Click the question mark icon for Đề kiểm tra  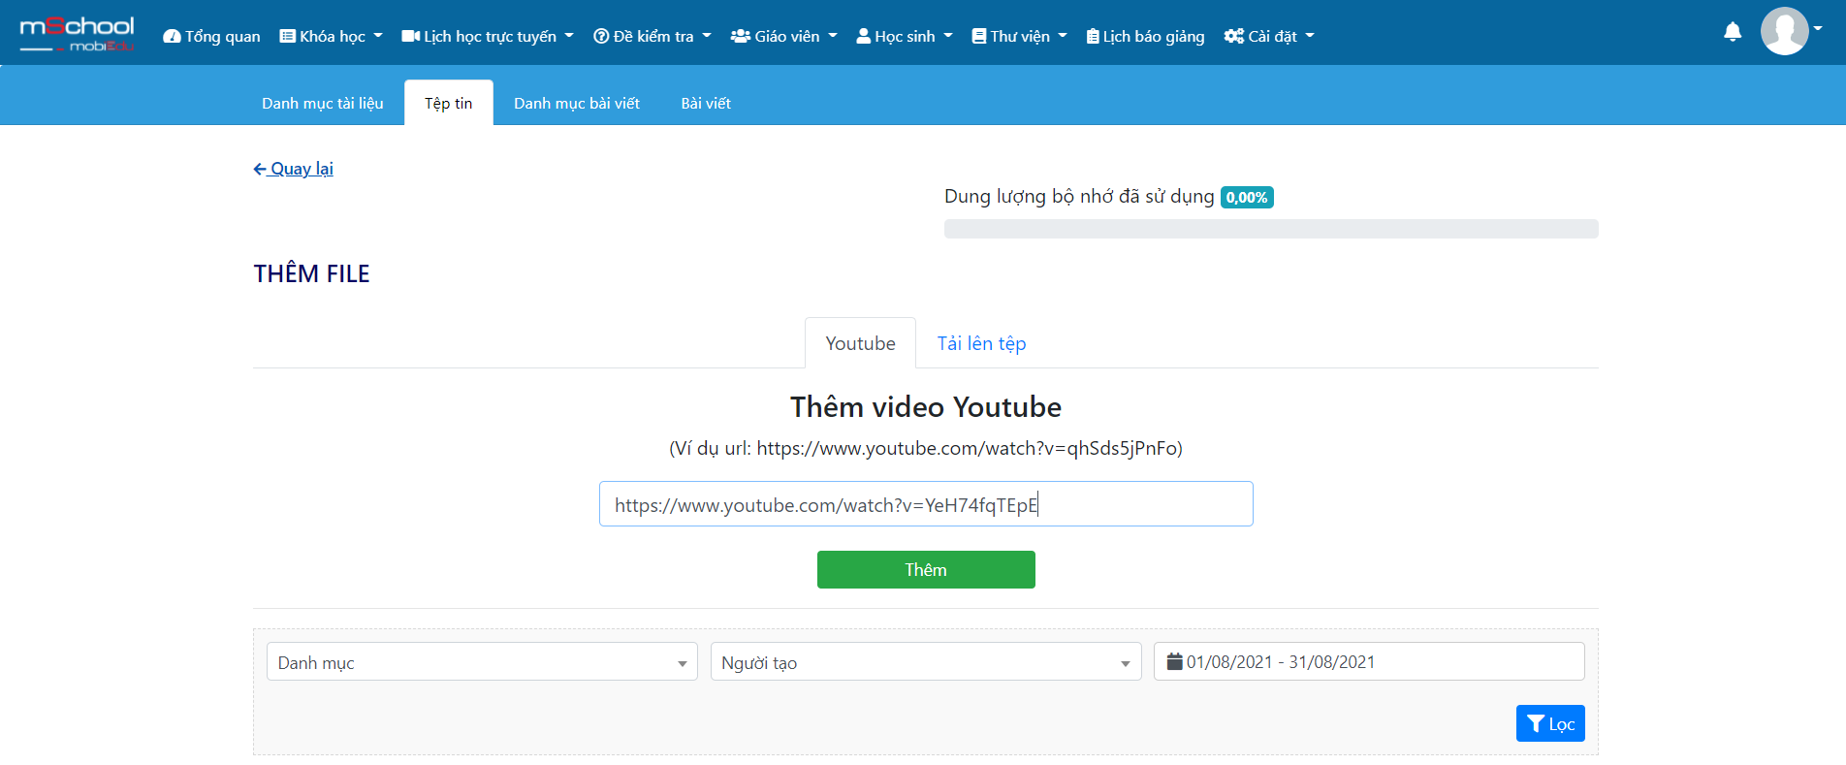pyautogui.click(x=601, y=36)
